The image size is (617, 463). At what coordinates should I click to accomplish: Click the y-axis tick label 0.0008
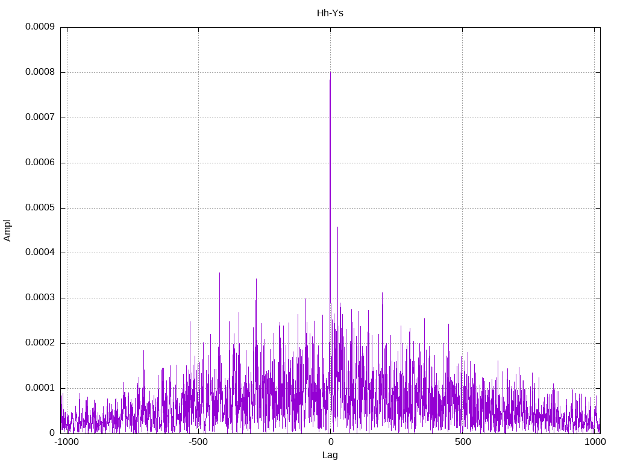[x=40, y=72]
